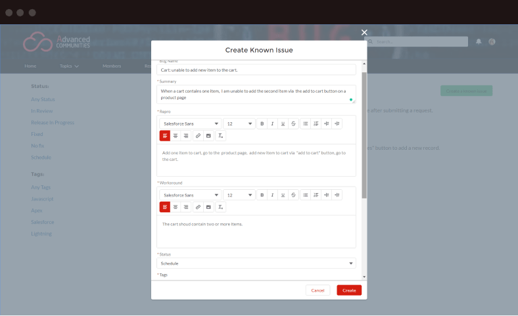Align text right in Repro editor
The height and width of the screenshot is (316, 518).
click(186, 136)
